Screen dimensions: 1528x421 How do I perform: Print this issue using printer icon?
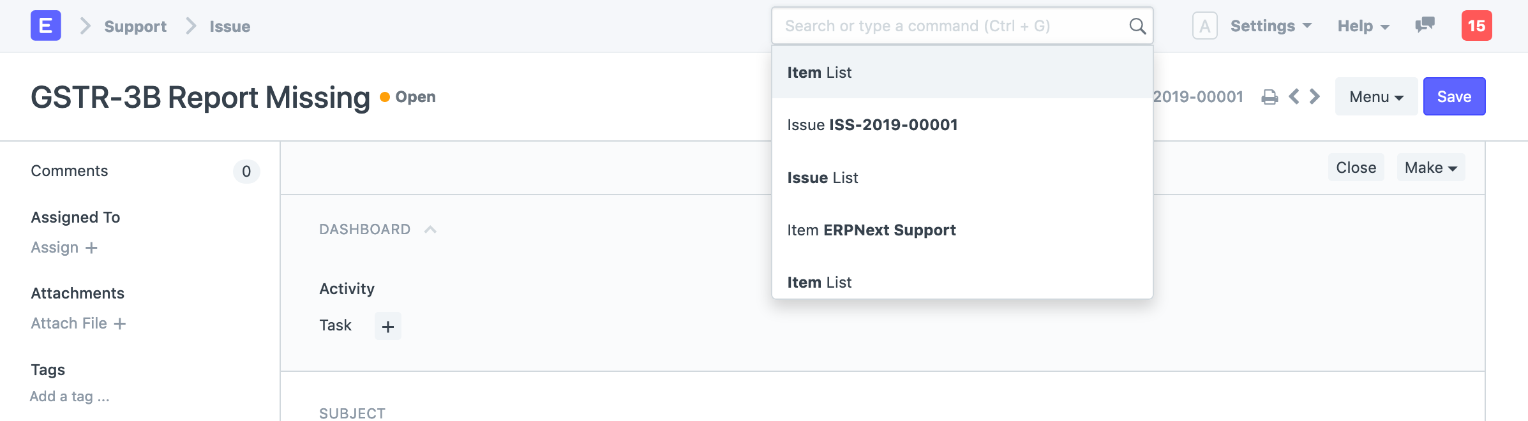(1270, 97)
